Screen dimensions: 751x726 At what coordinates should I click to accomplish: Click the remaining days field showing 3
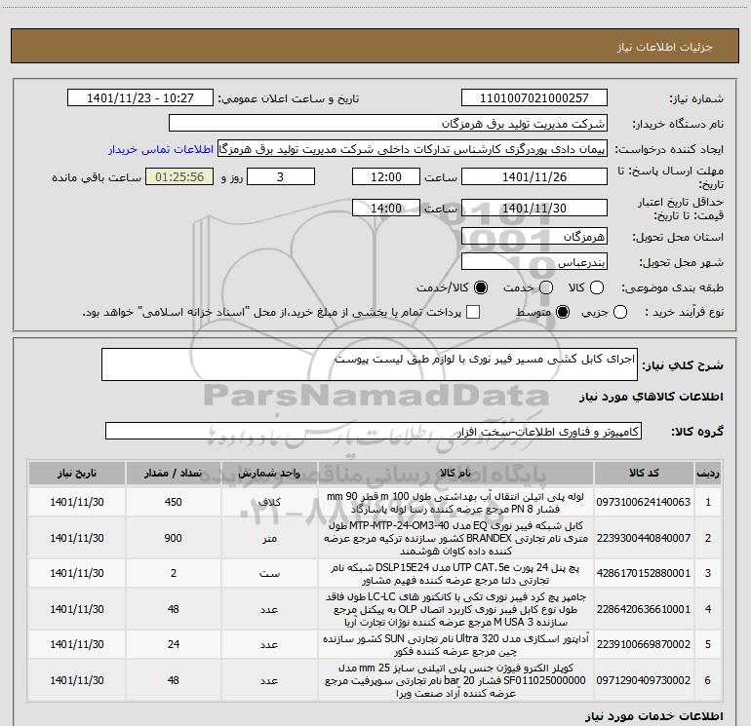pos(281,177)
